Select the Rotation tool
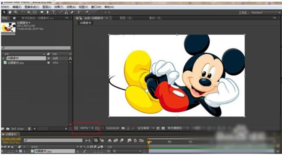Screen dimensions: 282x155 [23, 12]
